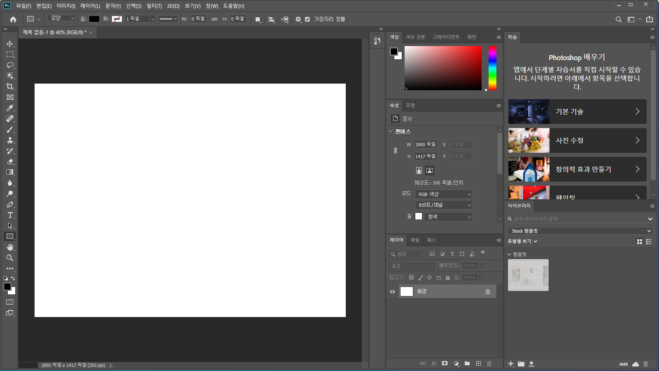
Task: Open the search icon at top right
Action: [618, 19]
